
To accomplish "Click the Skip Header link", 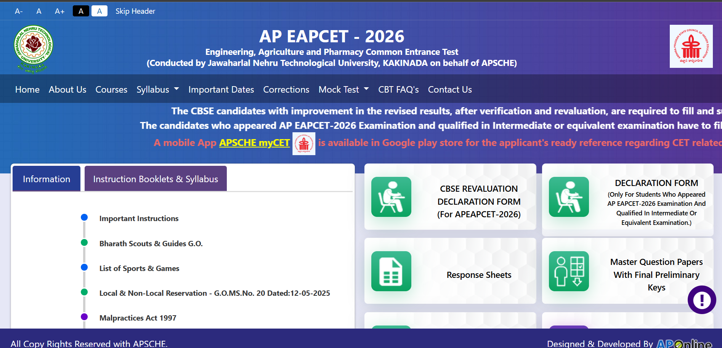I will coord(135,11).
